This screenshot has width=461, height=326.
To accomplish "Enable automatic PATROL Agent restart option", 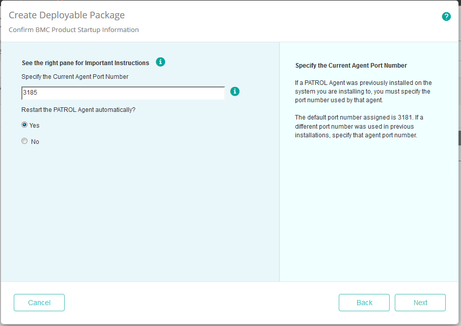I will coord(24,125).
